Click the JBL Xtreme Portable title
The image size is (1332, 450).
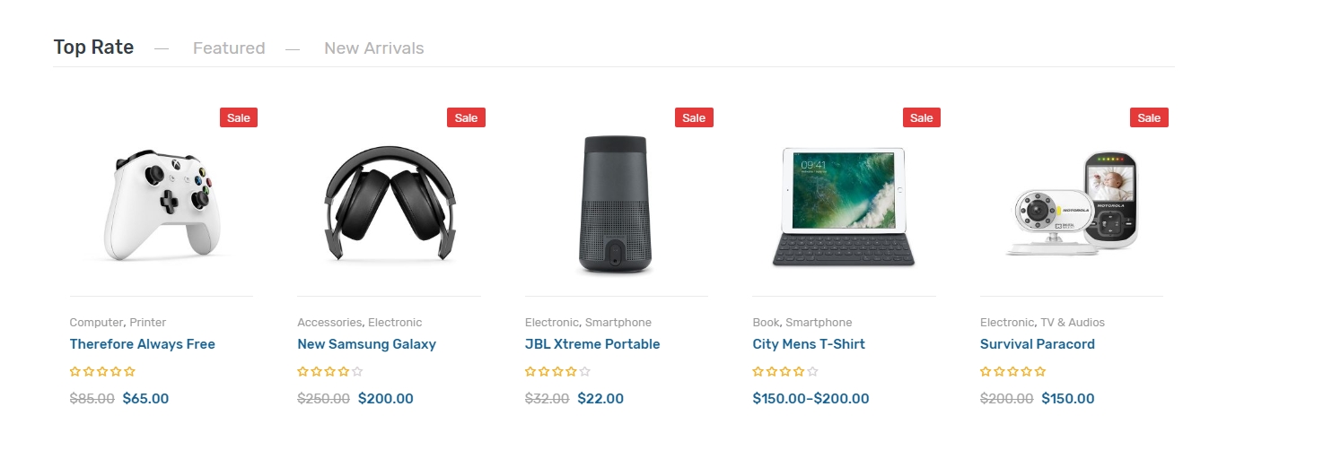[x=592, y=344]
